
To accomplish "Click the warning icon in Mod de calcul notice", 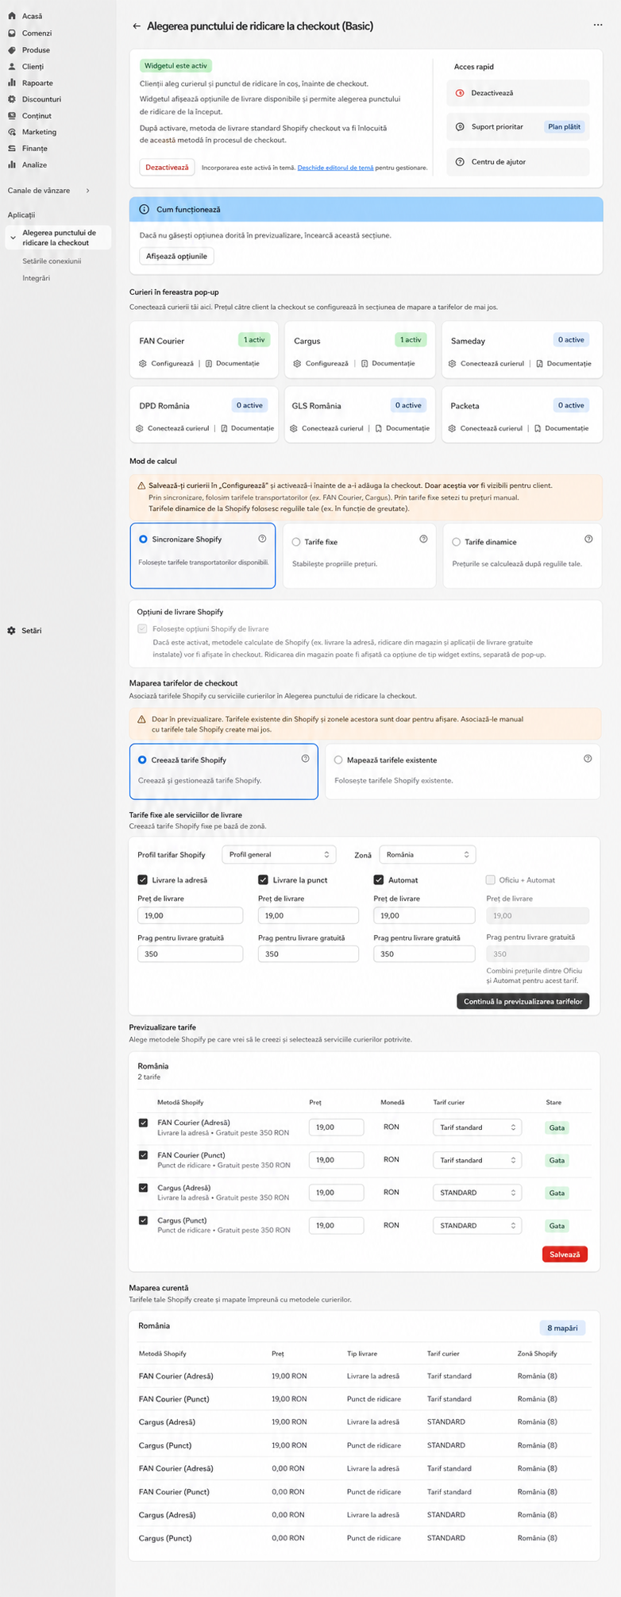I will tap(141, 485).
